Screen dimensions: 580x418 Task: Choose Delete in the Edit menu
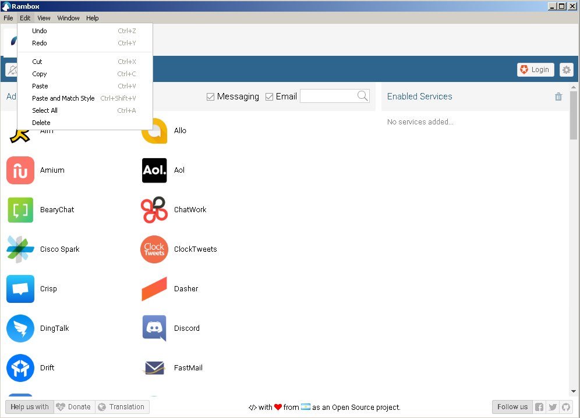(x=85, y=123)
